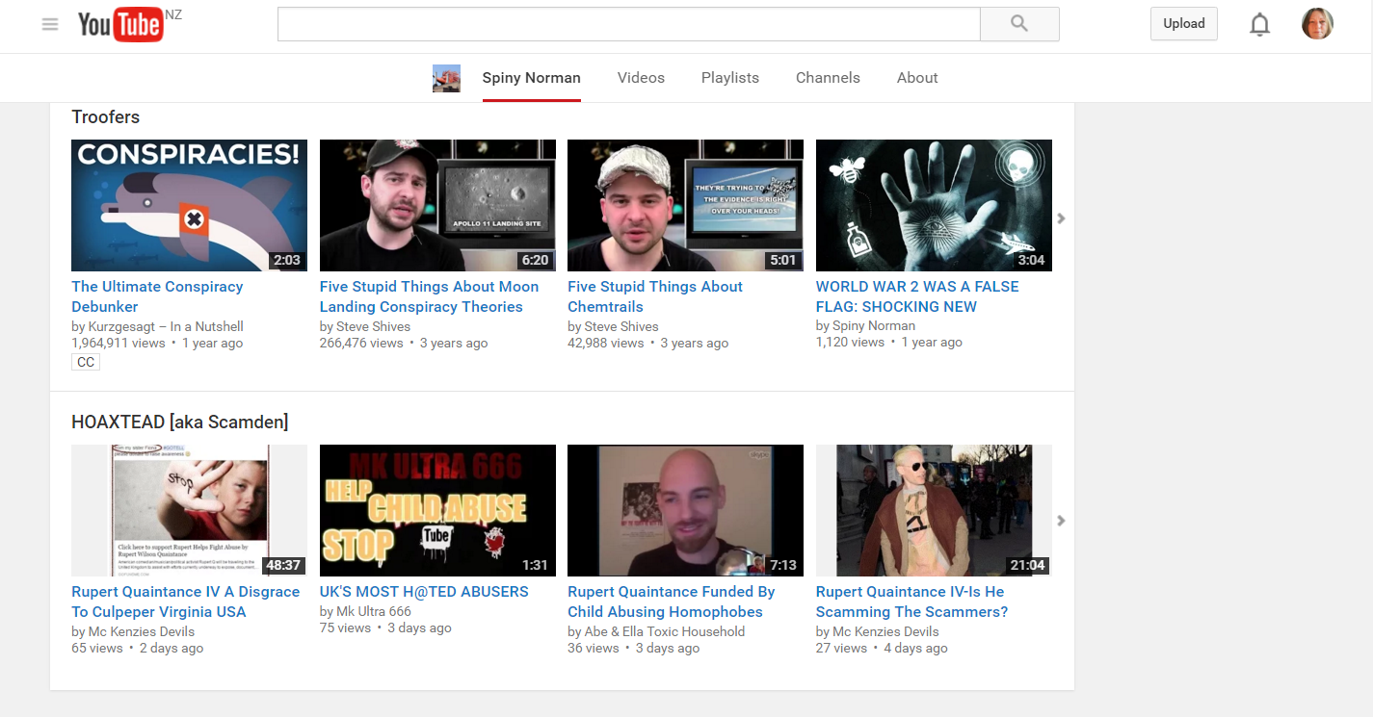Open the 48:37 Rupert Quaintance thumbnail
Viewport: 1373px width, 717px height.
click(189, 510)
